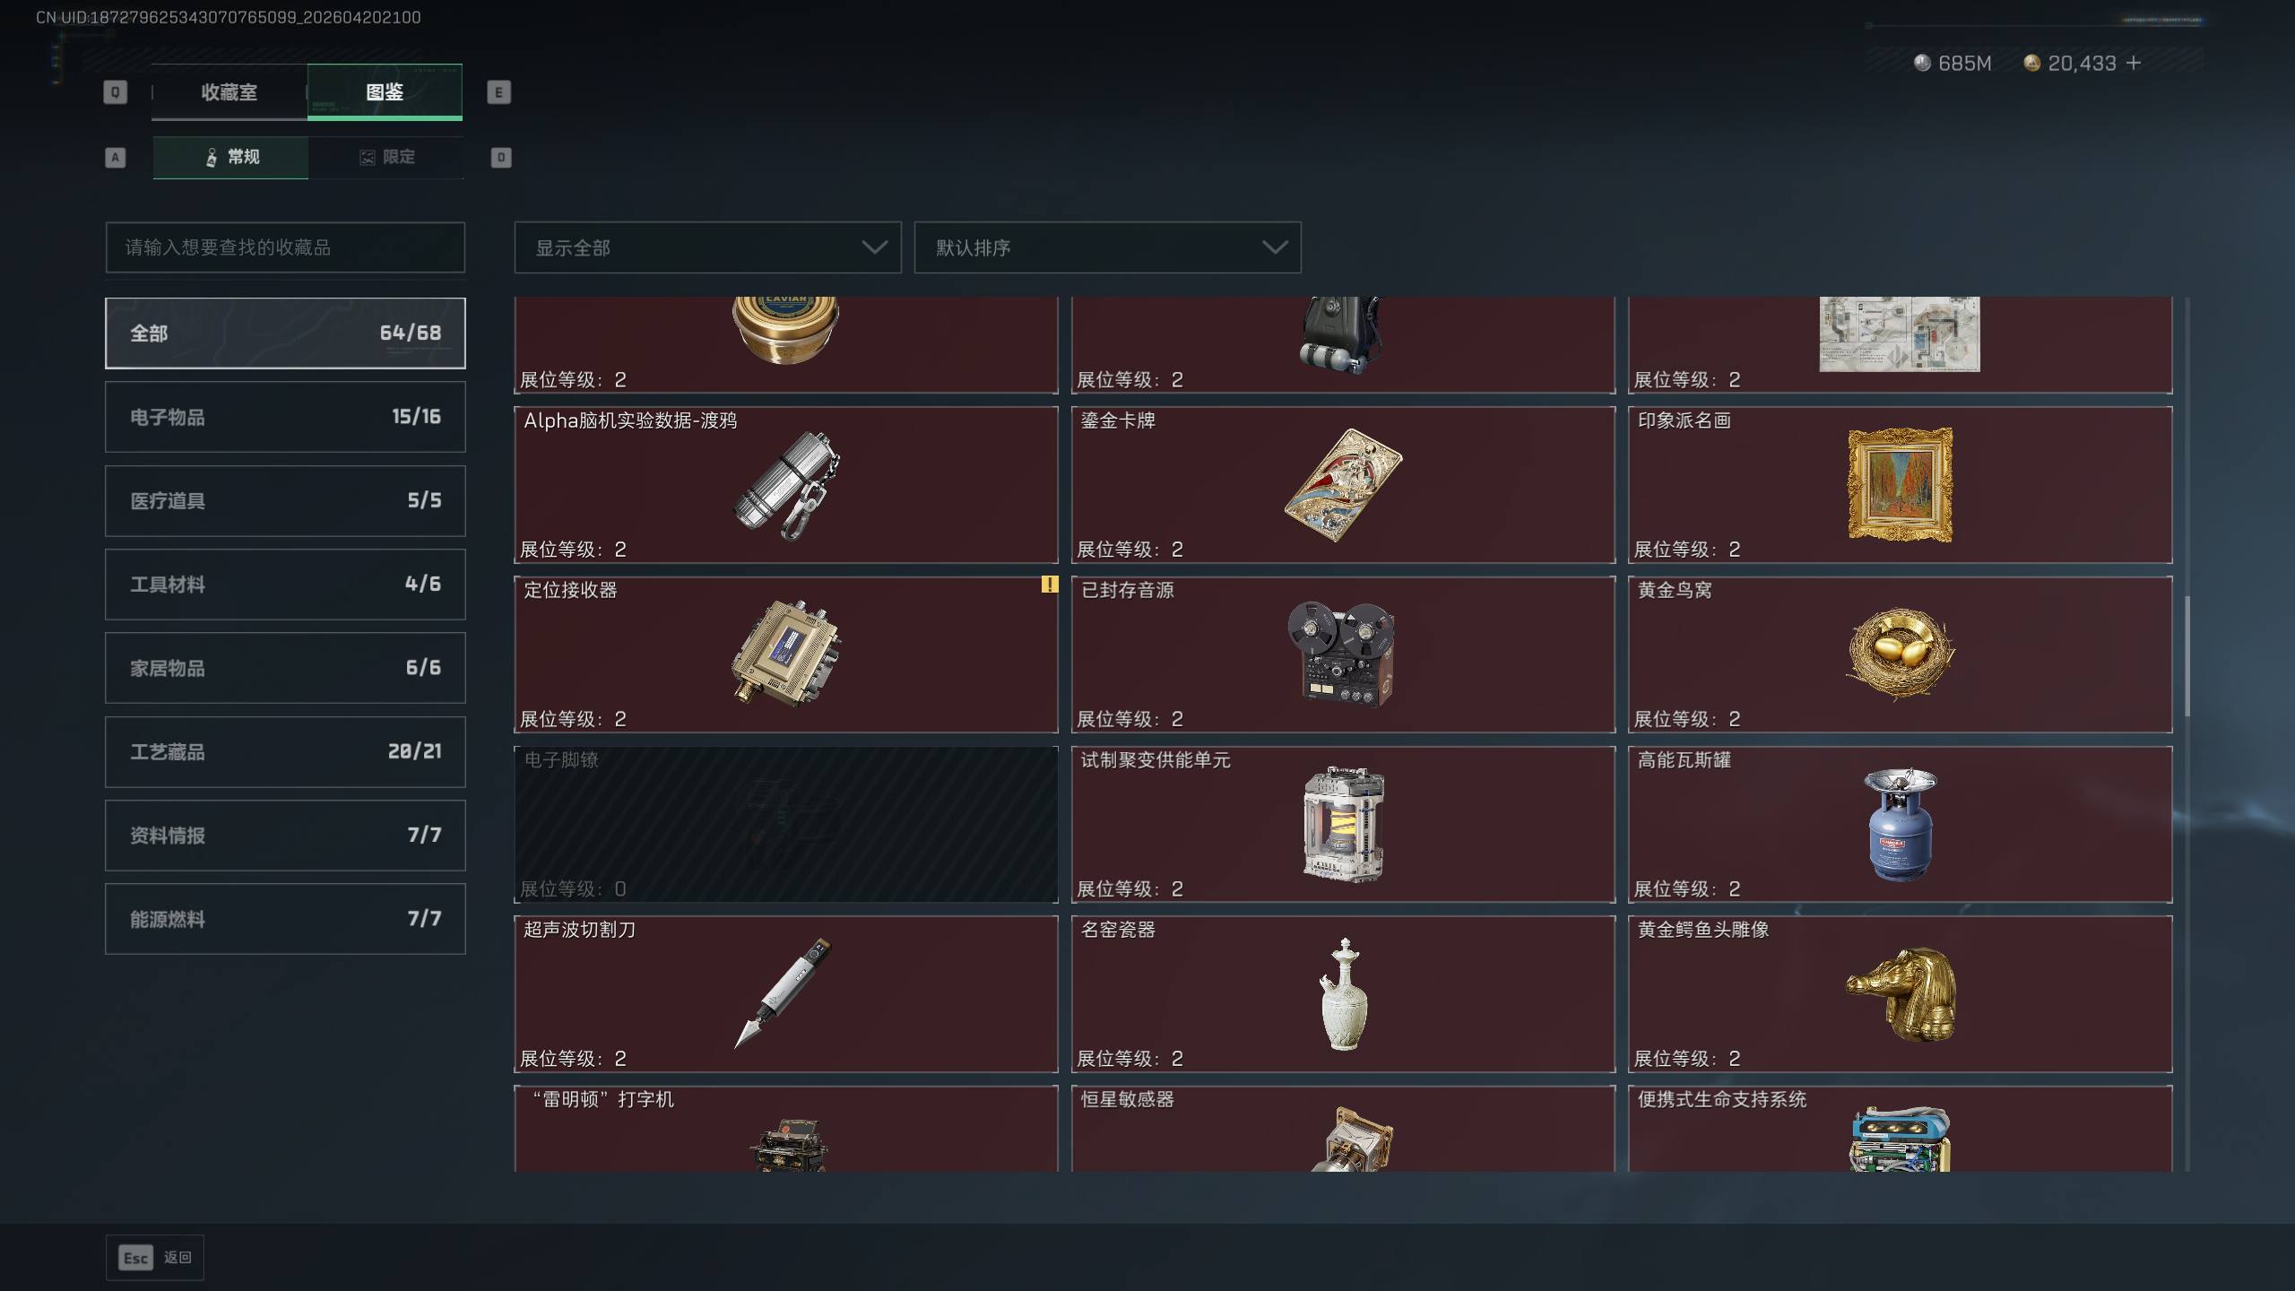
Task: Select the 鎏金卡牌 gold card image
Action: 1343,485
